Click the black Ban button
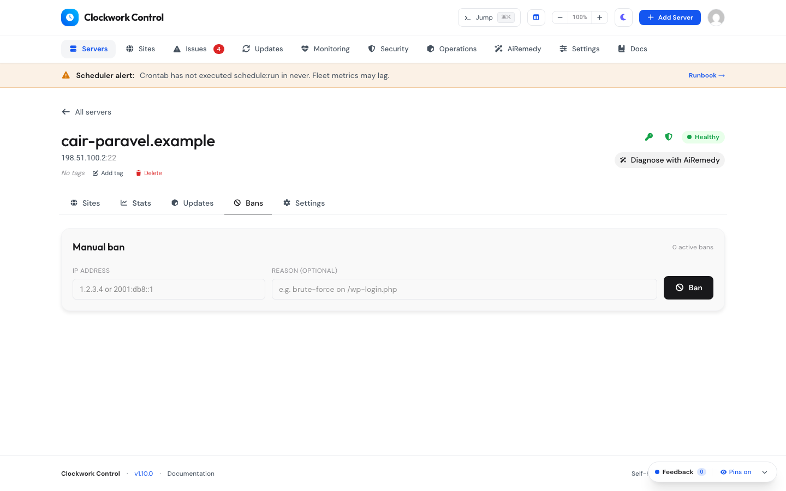Screen dimensions: 786x491 pos(688,288)
